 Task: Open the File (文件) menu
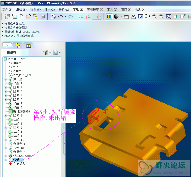[7, 10]
